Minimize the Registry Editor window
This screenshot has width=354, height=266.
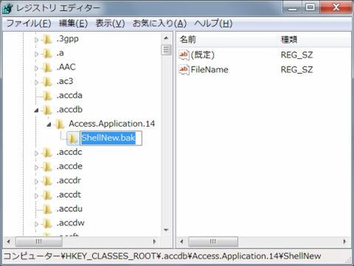292,7
